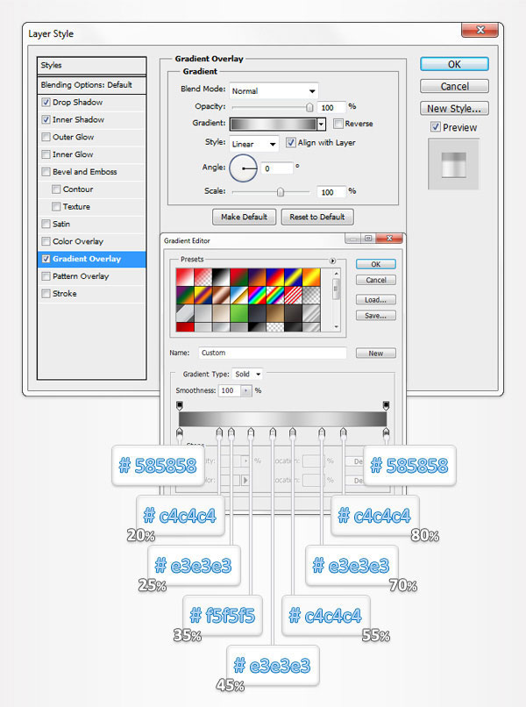Pick the Copper gradient preset
Image resolution: width=526 pixels, height=707 pixels.
221,295
